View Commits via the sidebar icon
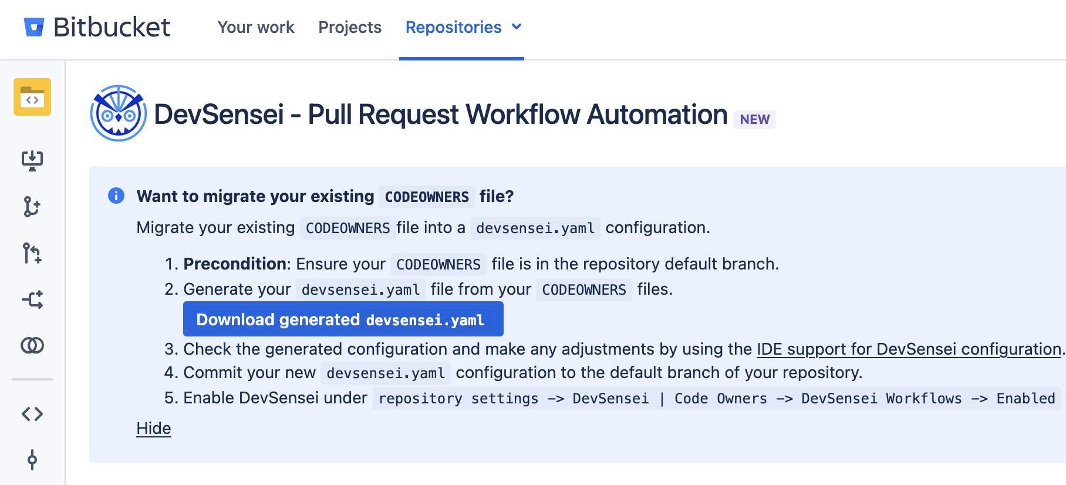This screenshot has height=485, width=1066. coord(32,459)
